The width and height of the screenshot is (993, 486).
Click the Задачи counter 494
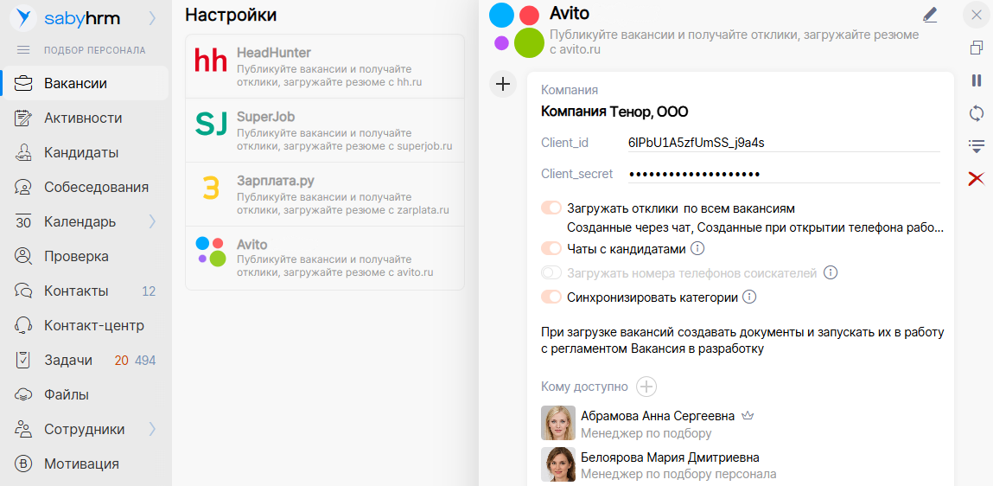pos(145,361)
